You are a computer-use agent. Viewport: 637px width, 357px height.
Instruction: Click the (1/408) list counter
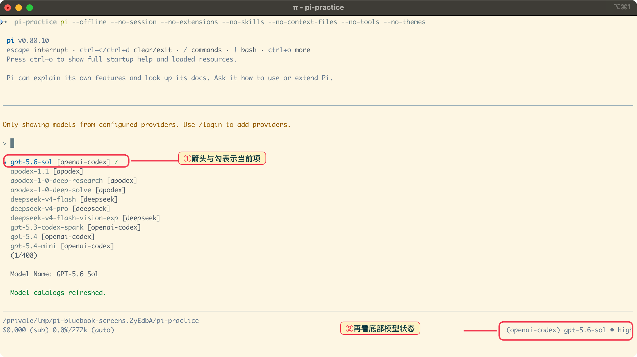24,255
